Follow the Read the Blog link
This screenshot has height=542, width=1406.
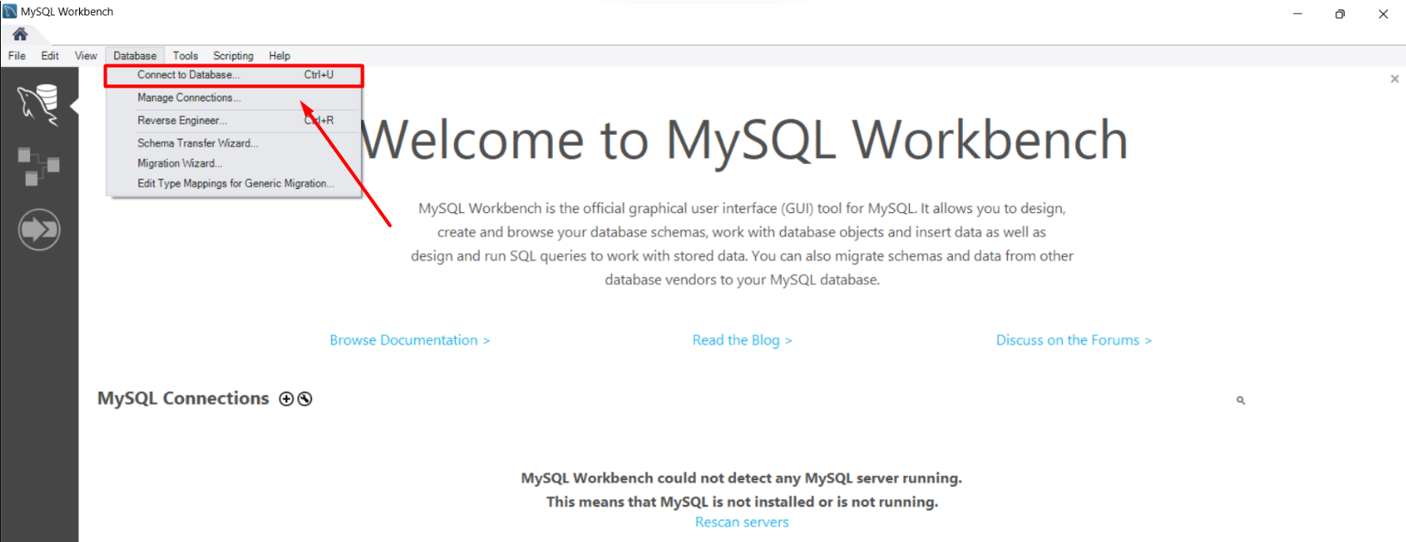pos(742,340)
